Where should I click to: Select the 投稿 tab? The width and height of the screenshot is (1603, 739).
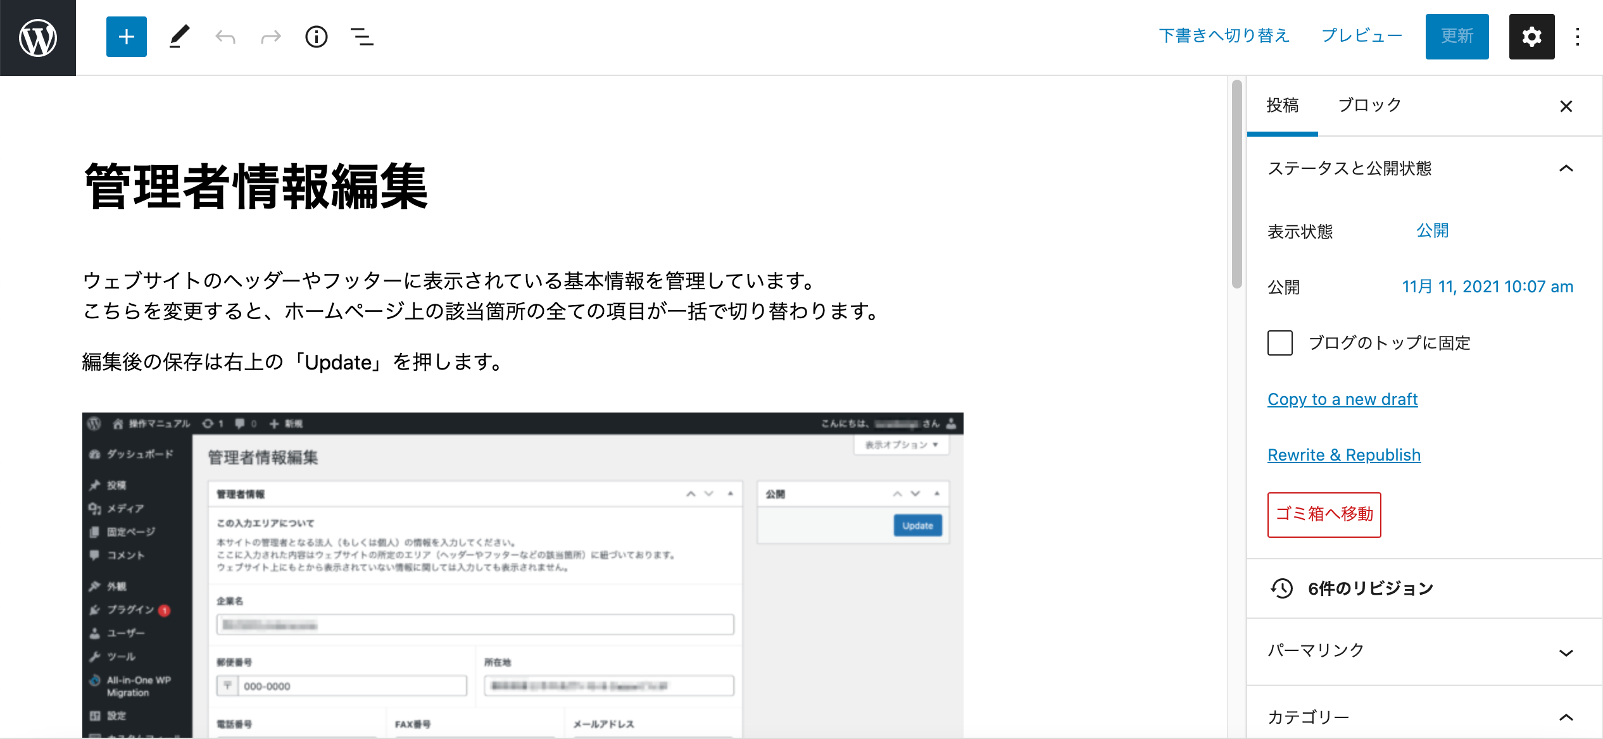[1283, 106]
